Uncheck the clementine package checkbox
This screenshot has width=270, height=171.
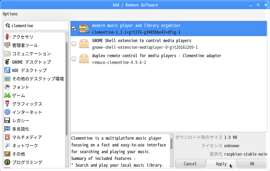(x=74, y=29)
